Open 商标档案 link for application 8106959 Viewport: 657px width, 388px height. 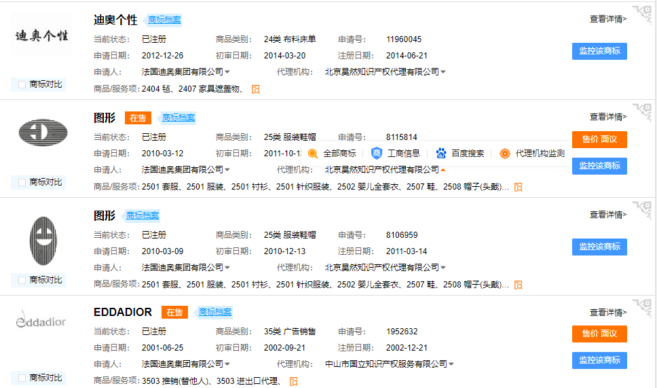click(143, 215)
